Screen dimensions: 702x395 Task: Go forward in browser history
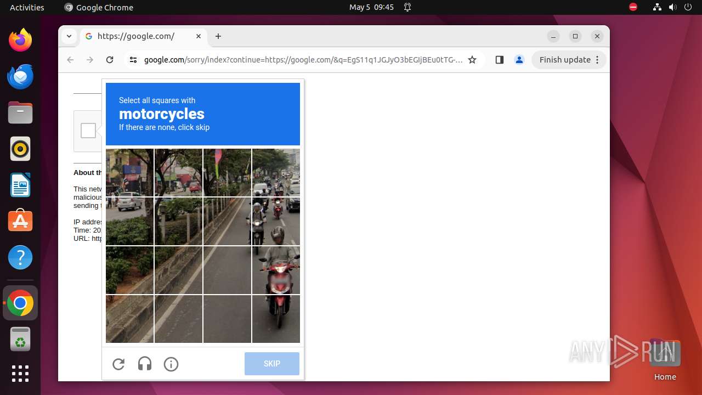pyautogui.click(x=90, y=60)
